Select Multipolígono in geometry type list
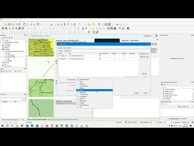 [x=94, y=92]
